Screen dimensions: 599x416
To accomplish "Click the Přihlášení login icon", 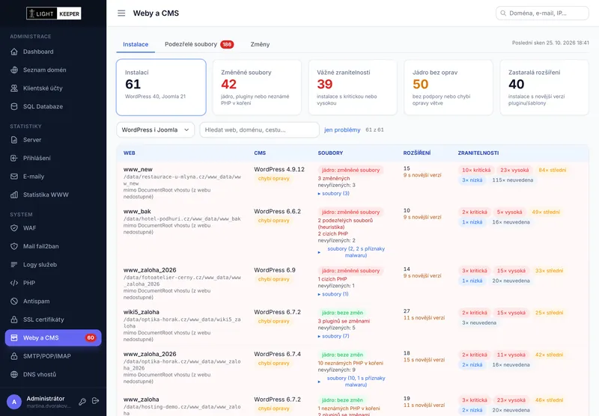I will [x=14, y=158].
